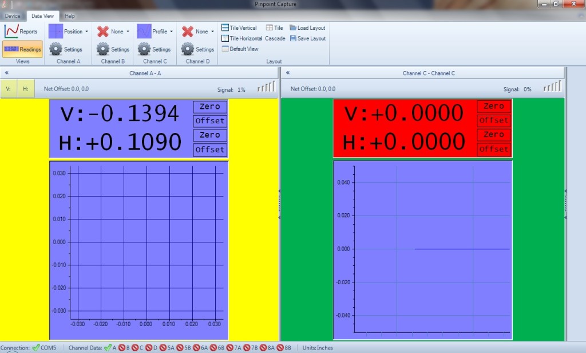Click the Channel C Profile icon
Viewport: 586px width, 353px height.
[144, 32]
